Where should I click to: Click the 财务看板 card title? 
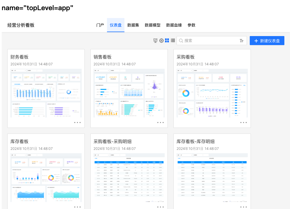pyautogui.click(x=19, y=57)
